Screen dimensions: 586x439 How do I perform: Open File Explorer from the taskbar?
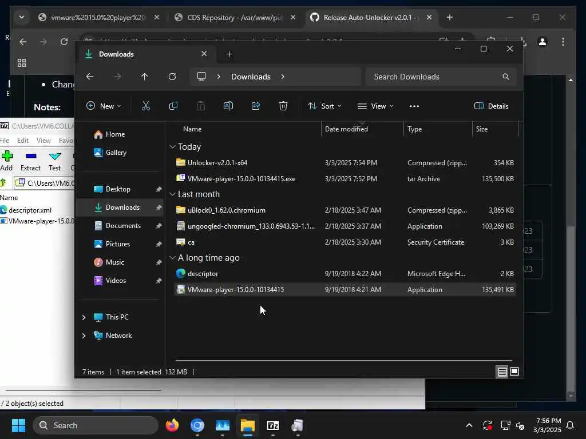[247, 425]
